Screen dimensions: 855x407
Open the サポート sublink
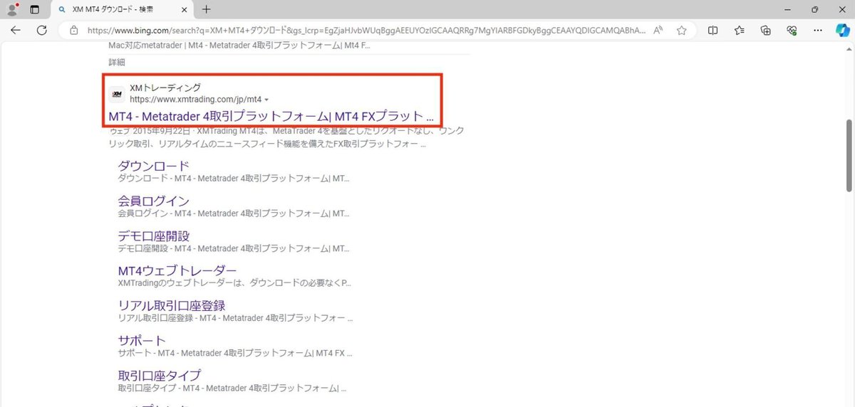coord(142,341)
